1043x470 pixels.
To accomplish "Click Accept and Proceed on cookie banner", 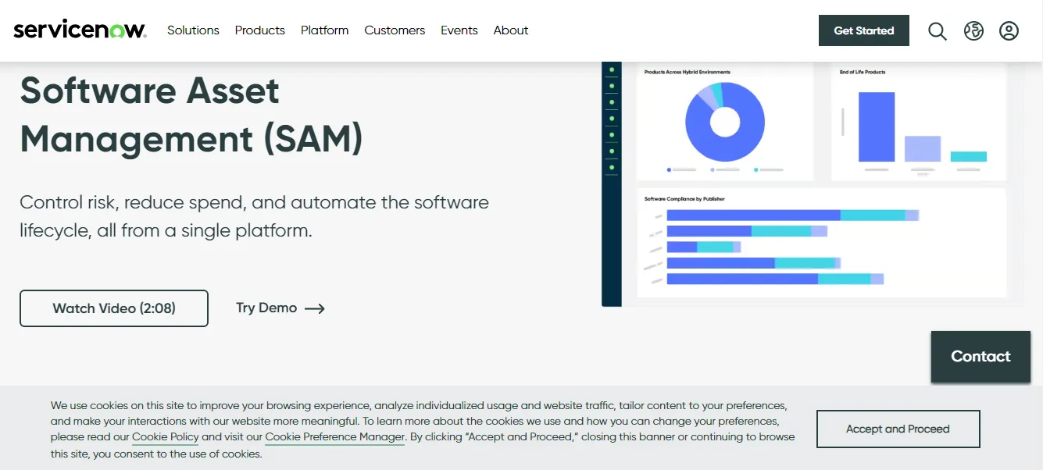I will pos(898,429).
